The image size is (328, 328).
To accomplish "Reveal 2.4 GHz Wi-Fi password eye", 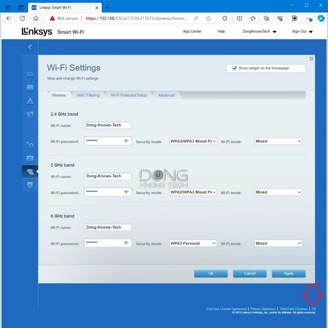I will 126,141.
